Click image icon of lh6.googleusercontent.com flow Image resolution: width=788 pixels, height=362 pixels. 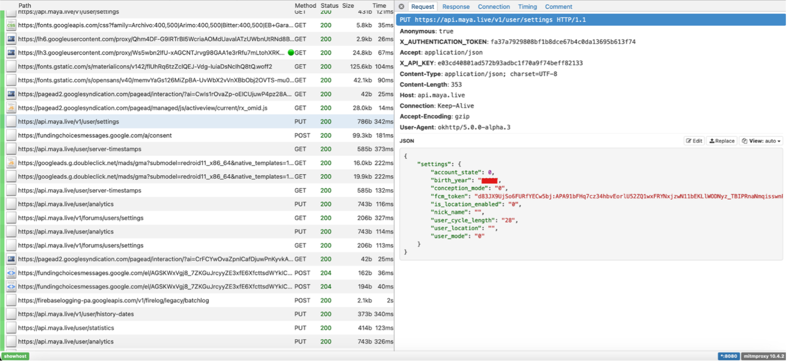click(x=11, y=39)
